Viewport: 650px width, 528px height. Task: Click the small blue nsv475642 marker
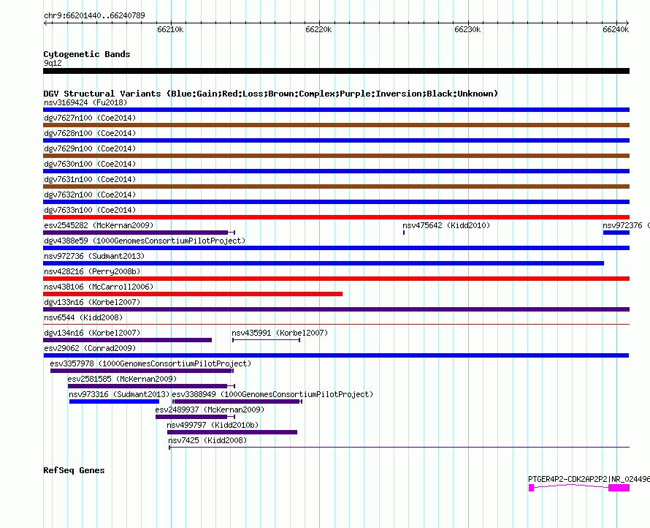tap(404, 233)
